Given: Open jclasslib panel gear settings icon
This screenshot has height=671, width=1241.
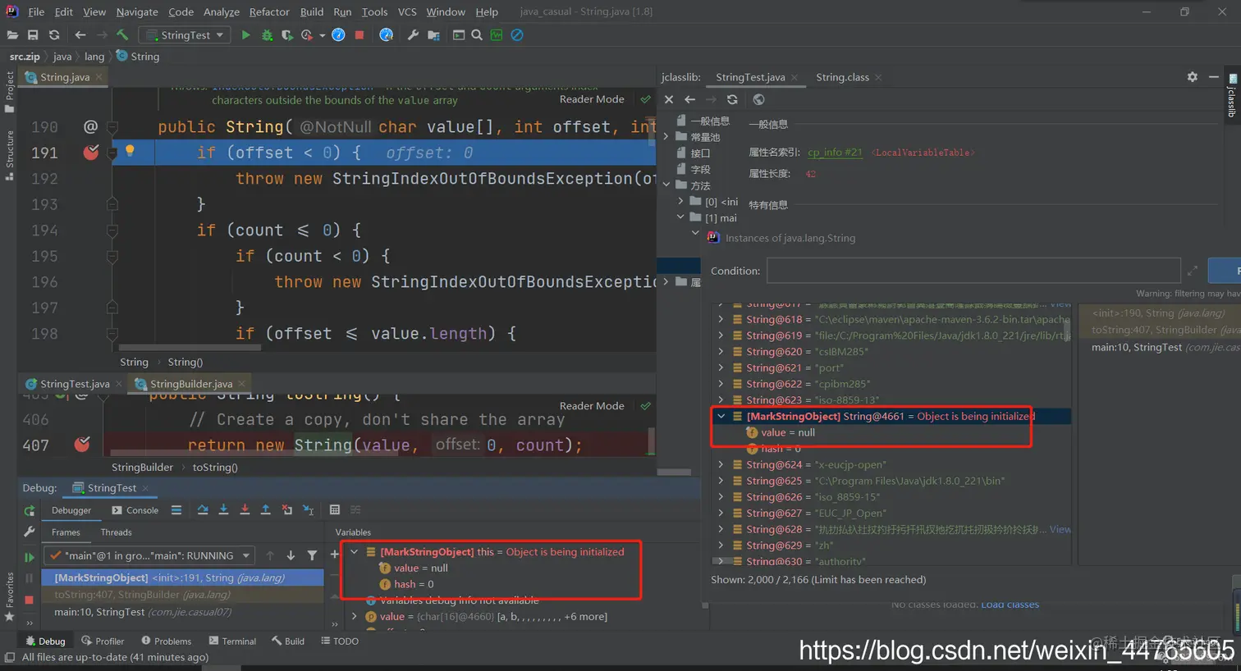Looking at the screenshot, I should click(1192, 77).
